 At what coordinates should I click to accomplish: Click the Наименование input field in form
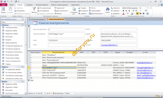[66, 35]
